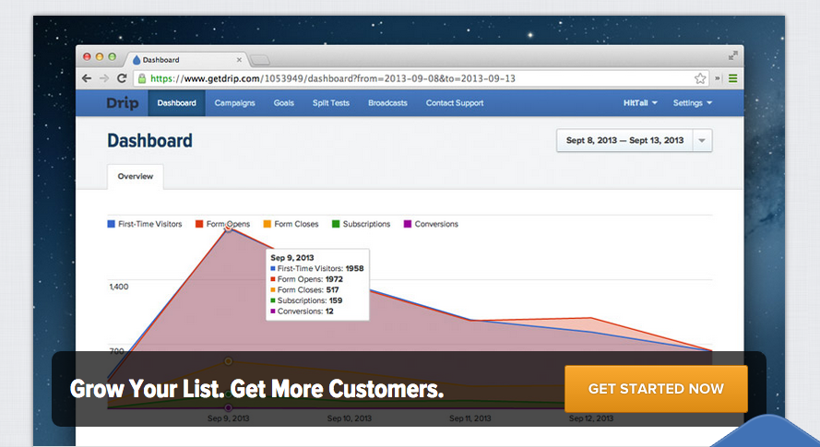
Task: Go back with browser back arrow
Action: 87,78
